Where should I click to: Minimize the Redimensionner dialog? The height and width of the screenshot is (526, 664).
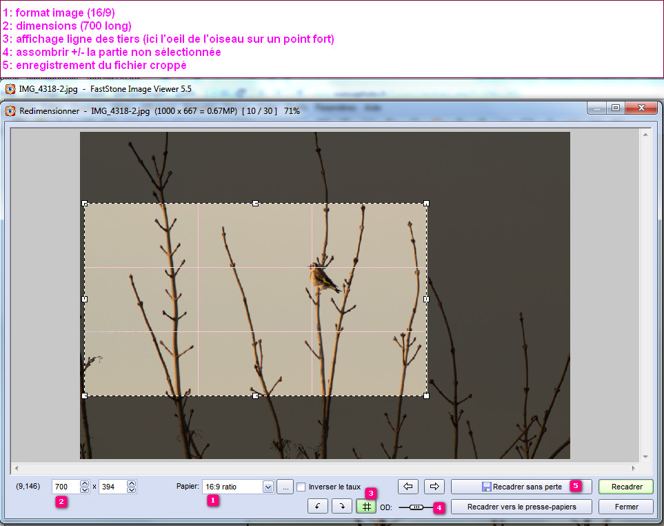point(597,108)
